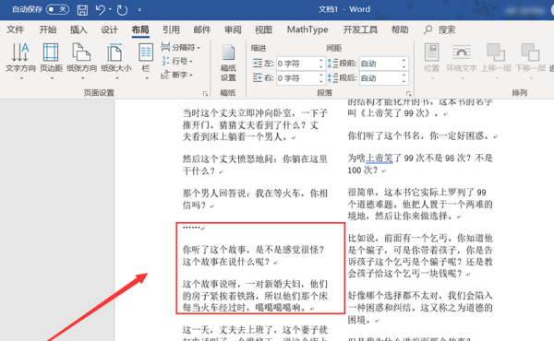554x341 pixels.
Task: Click the 断字 hyphenation icon
Action: 165,75
